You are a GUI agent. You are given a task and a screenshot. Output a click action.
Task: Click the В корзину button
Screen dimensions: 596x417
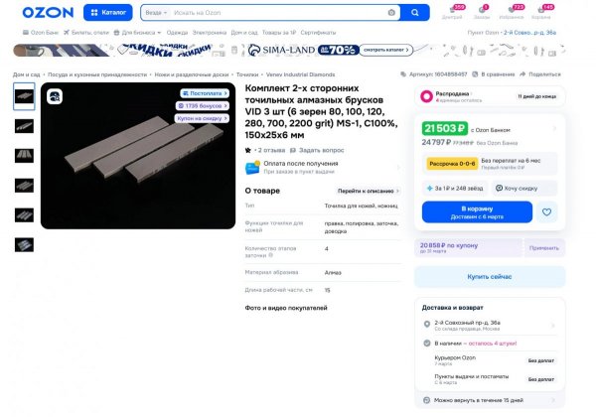(x=477, y=212)
